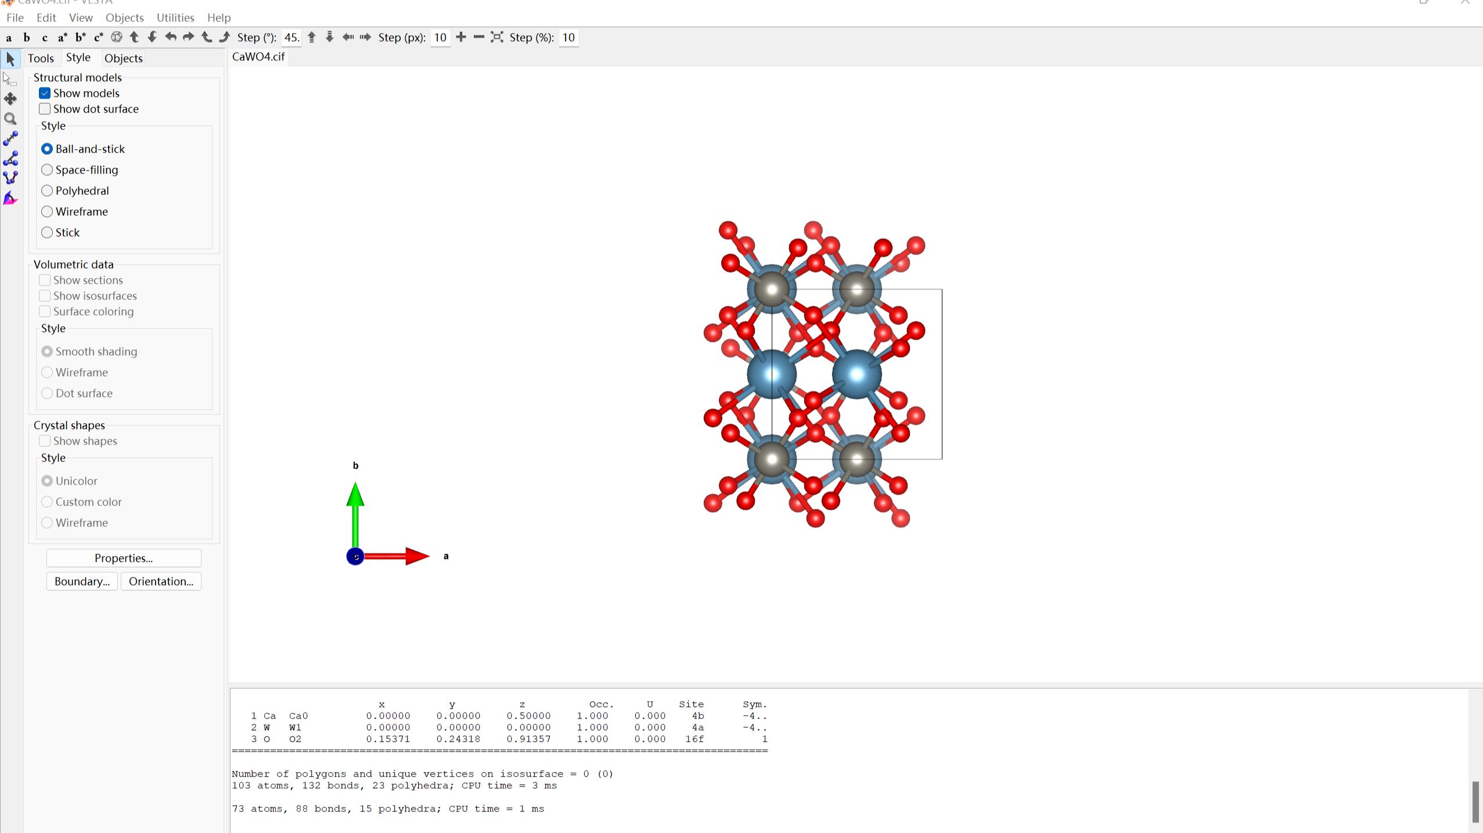Enable Show dot surface
Viewport: 1483px width, 833px height.
[x=45, y=109]
